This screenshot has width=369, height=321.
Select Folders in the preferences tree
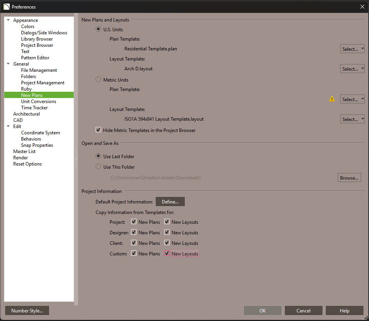(28, 77)
